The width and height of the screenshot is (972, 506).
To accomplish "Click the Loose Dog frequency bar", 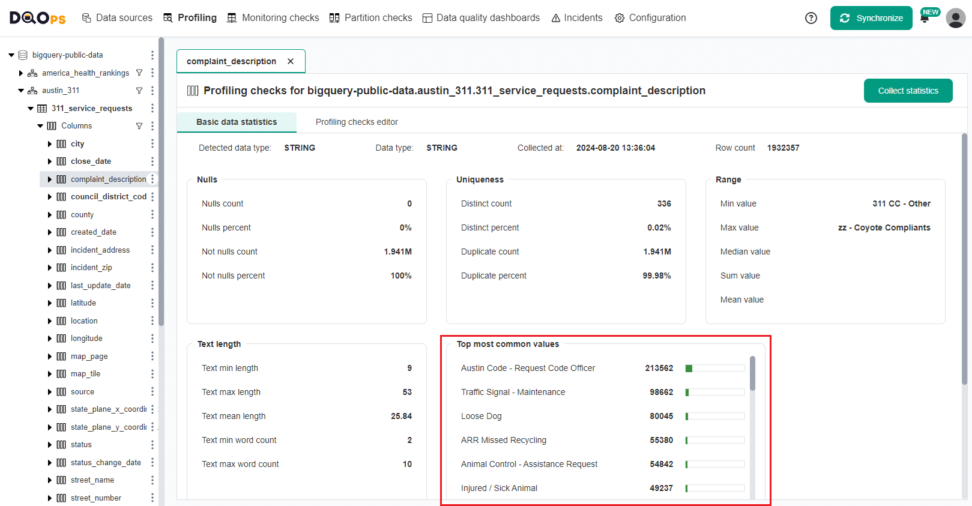I will pyautogui.click(x=715, y=417).
